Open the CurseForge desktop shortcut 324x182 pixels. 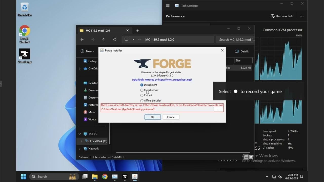coord(25,56)
